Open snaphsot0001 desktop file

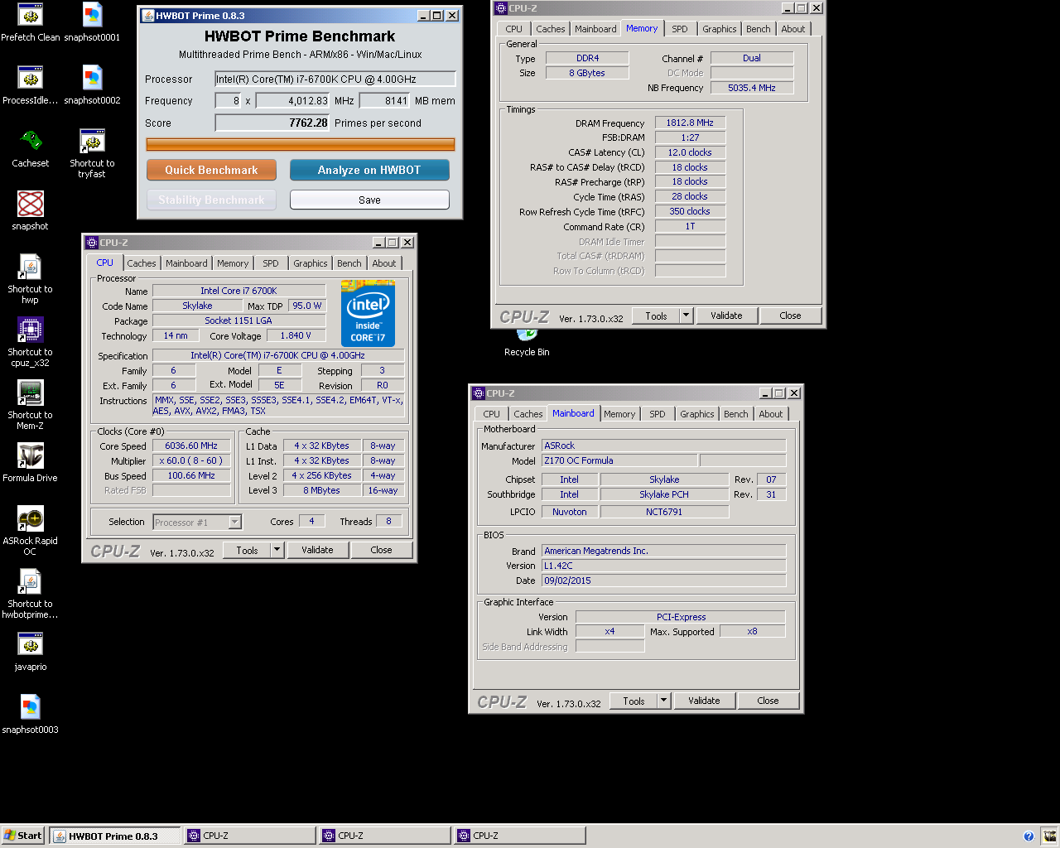(x=92, y=22)
